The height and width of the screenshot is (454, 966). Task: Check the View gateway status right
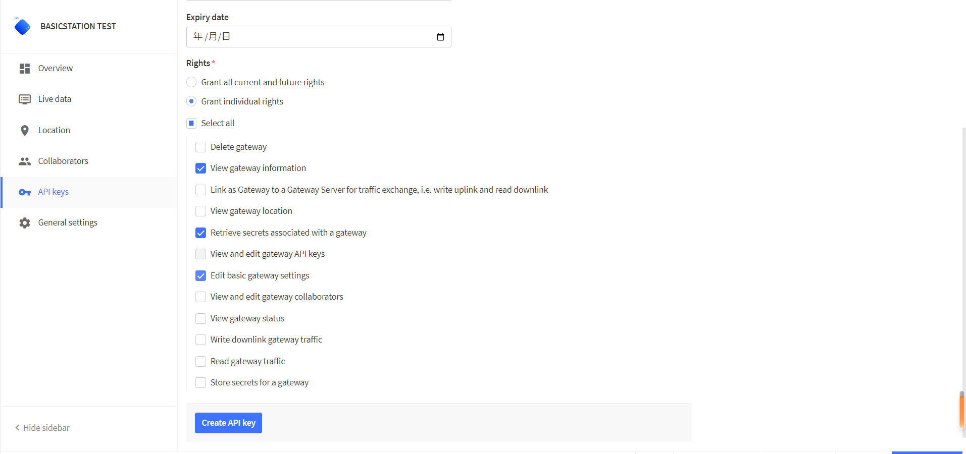200,319
